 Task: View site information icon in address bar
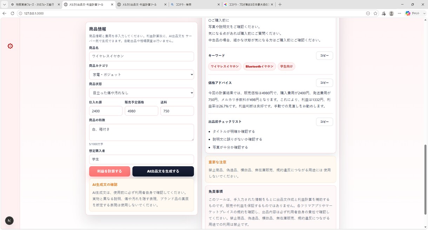(20, 13)
